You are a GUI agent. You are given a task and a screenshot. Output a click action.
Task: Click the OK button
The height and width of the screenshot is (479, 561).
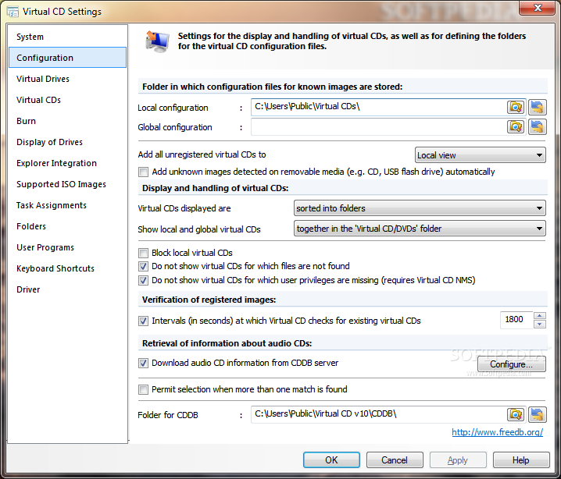(x=331, y=460)
